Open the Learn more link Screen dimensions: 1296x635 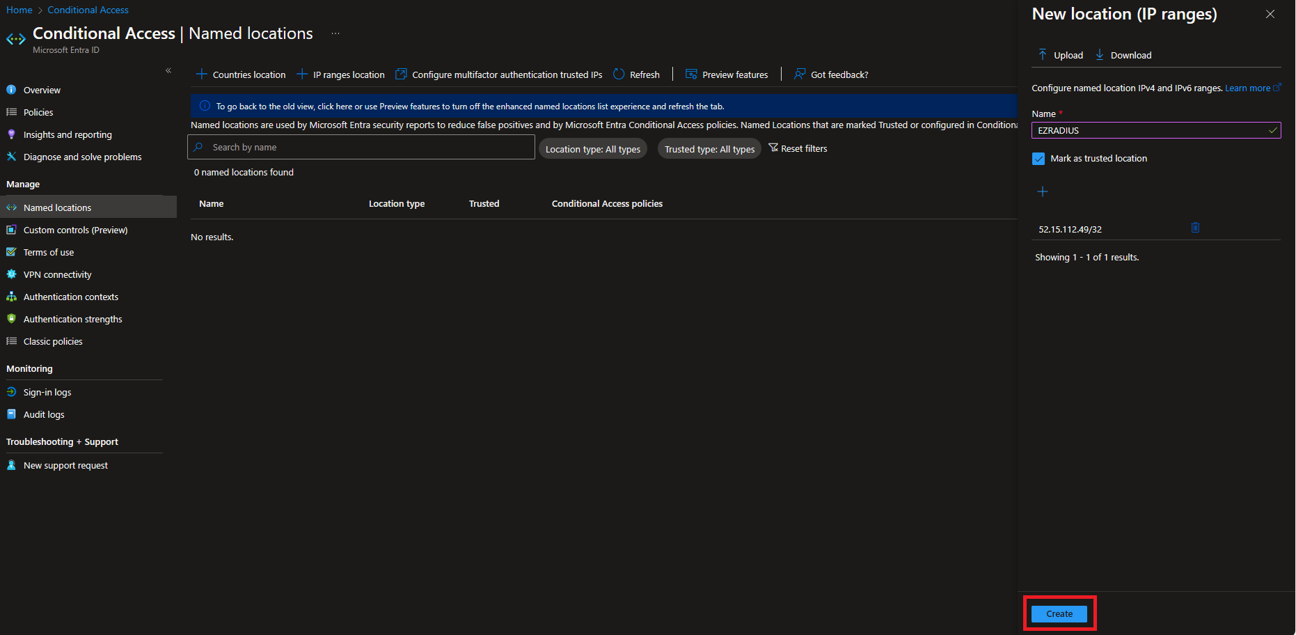pyautogui.click(x=1247, y=88)
